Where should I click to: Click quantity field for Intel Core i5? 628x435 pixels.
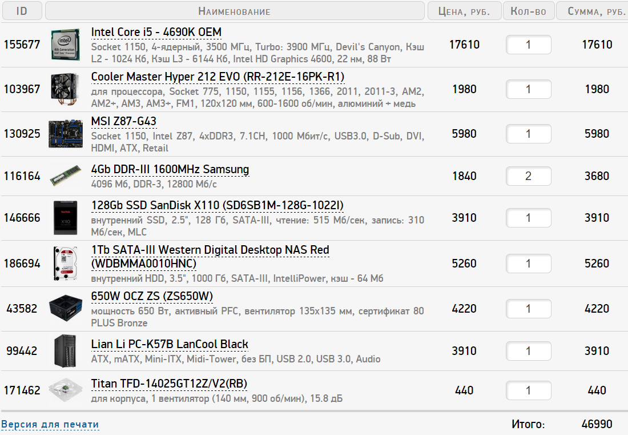coord(528,45)
